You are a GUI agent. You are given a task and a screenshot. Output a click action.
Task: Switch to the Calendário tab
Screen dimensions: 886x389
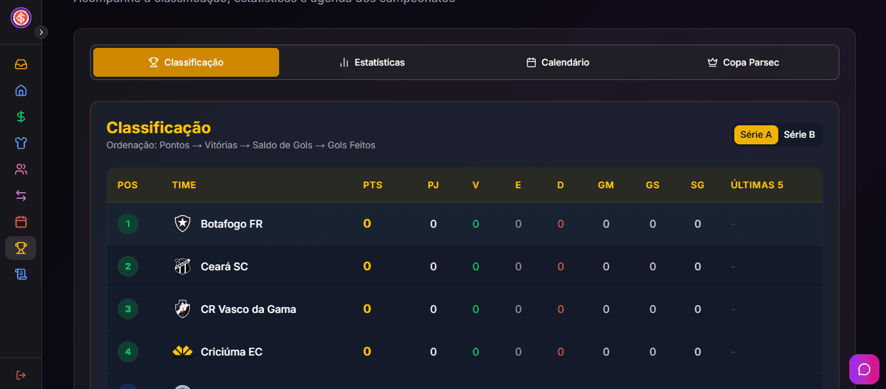pos(558,62)
